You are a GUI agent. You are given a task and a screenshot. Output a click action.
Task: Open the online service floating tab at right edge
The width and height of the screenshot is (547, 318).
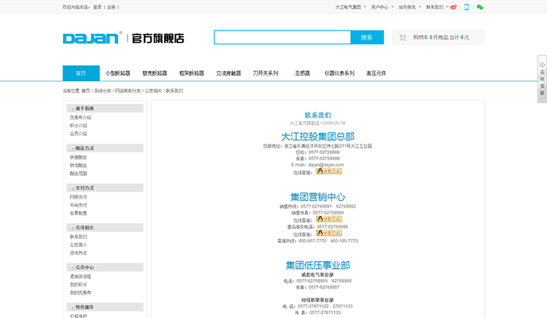click(x=542, y=79)
